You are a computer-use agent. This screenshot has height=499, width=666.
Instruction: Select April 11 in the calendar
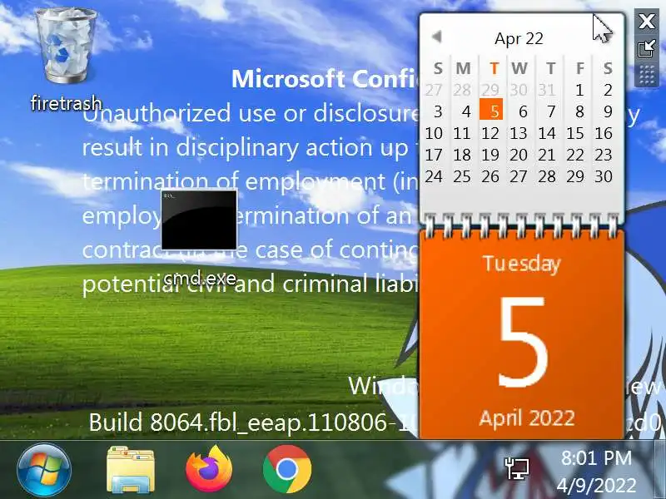(x=462, y=133)
